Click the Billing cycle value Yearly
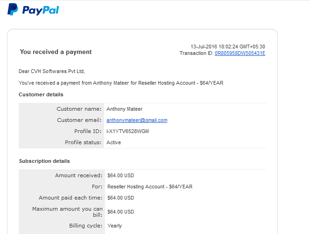Screen dimensions: 310x234 [x=114, y=226]
